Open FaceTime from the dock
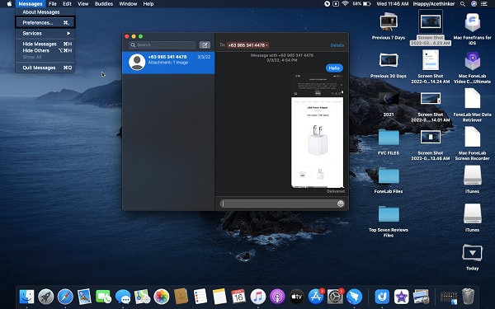 pos(104,297)
